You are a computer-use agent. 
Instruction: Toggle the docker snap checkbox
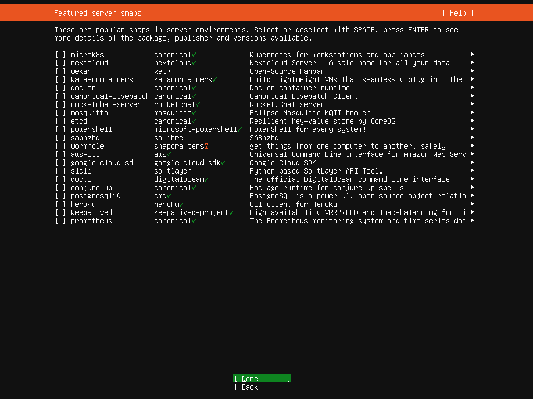(x=60, y=88)
